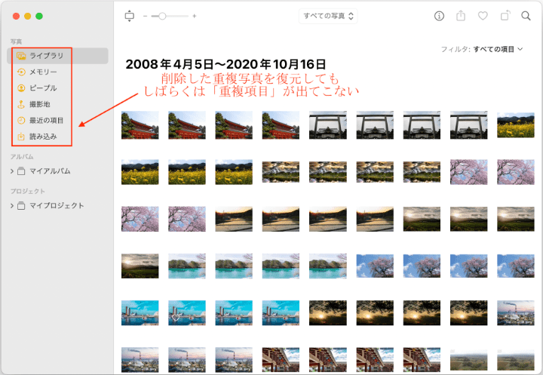543x375 pixels.
Task: Click the heart badge on harbor skyline photo
Action: coord(176,318)
